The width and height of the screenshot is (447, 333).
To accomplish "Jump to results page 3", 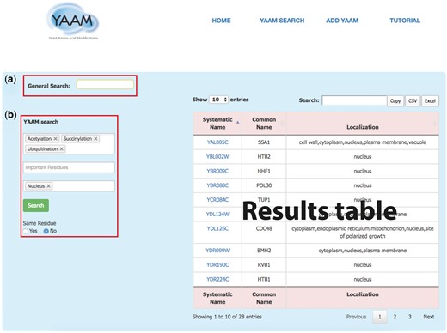I will (410, 317).
